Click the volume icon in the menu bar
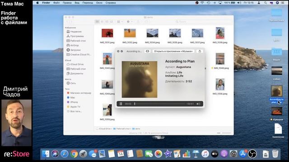This screenshot has height=162, width=289. [239, 3]
